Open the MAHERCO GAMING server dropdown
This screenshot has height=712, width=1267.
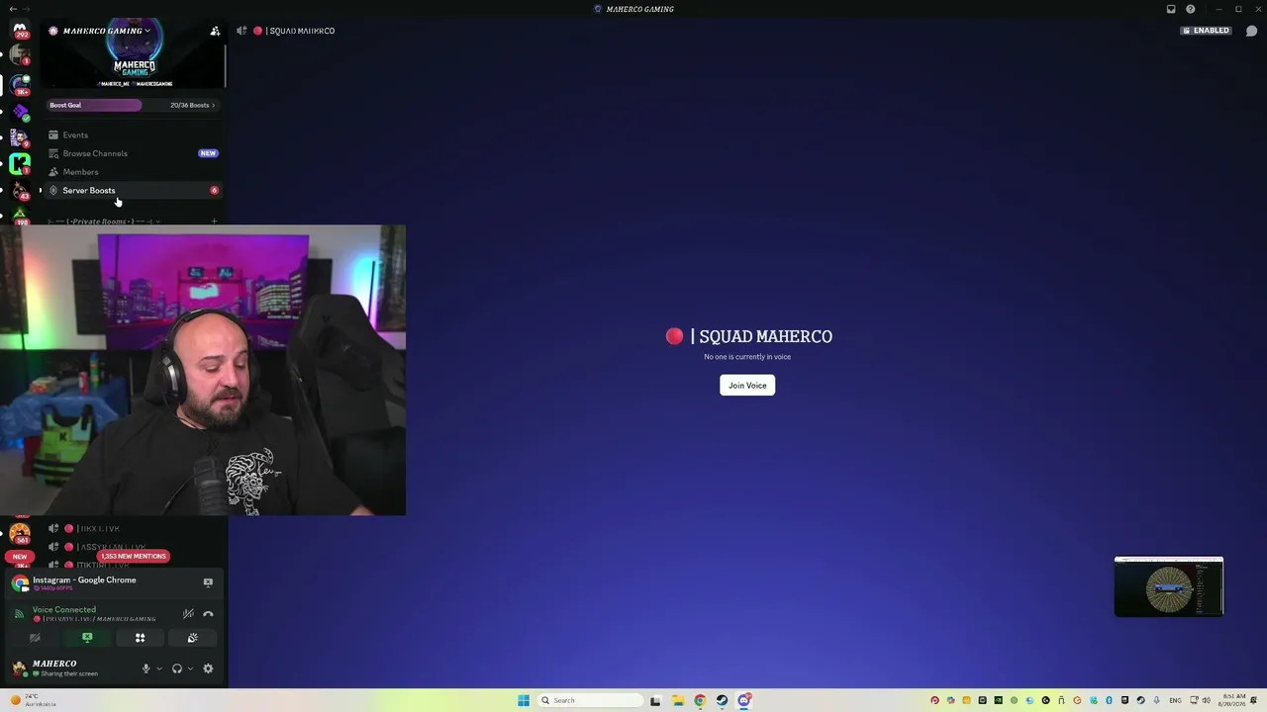pos(107,31)
